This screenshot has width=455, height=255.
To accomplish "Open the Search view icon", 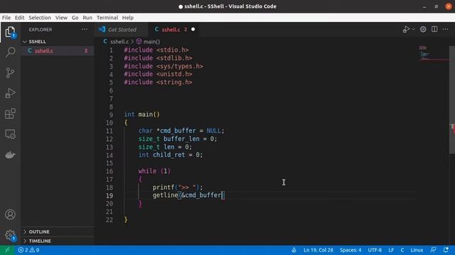I will [10, 52].
